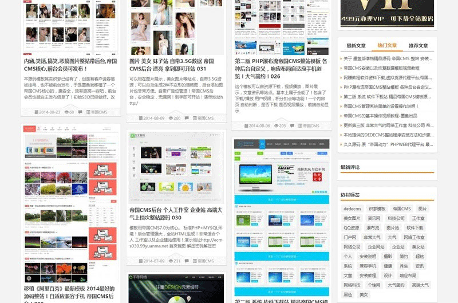
Task: Click calendar icon beside date 2014-07-09
Action: [141, 261]
